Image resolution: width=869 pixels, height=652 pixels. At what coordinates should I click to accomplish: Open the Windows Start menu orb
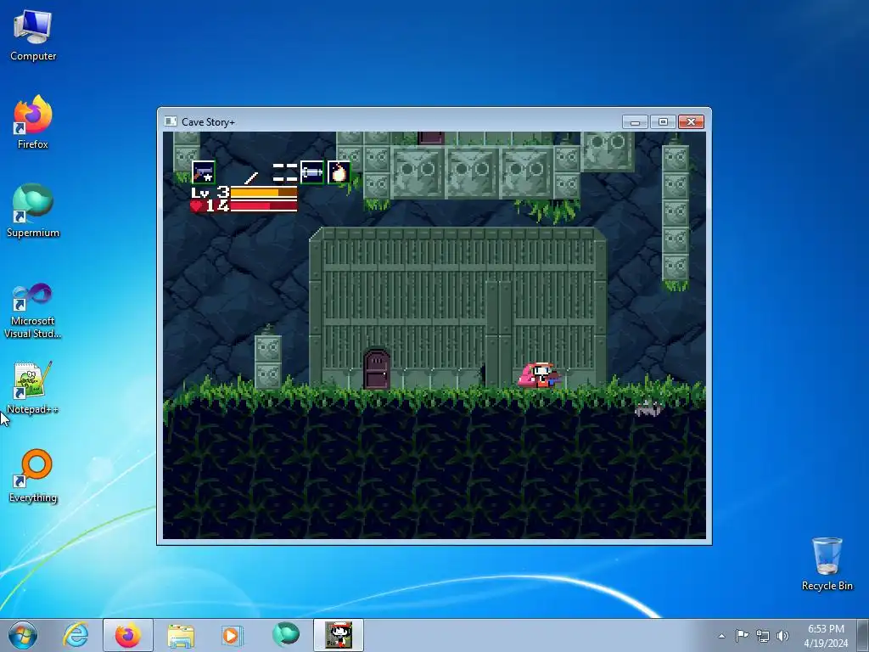tap(23, 635)
